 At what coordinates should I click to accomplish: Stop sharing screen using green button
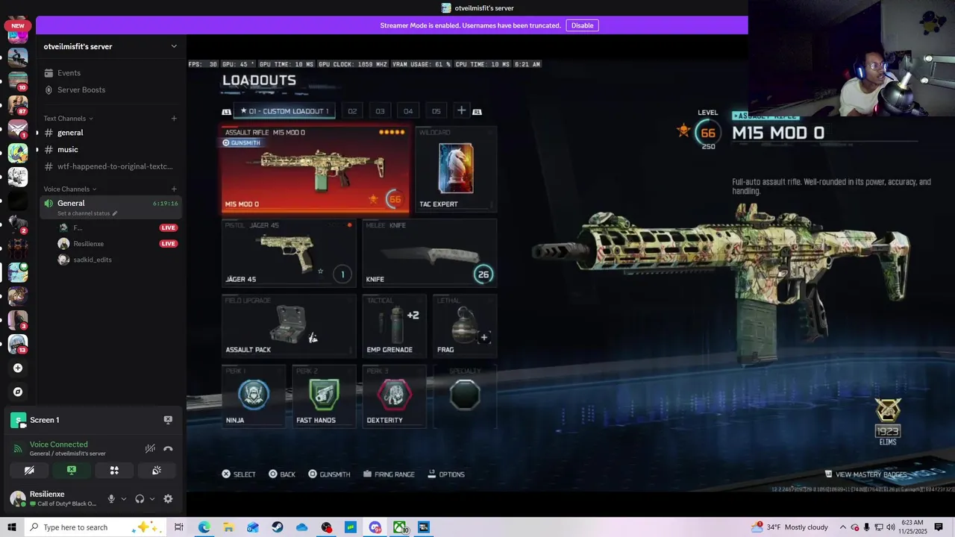pos(72,471)
